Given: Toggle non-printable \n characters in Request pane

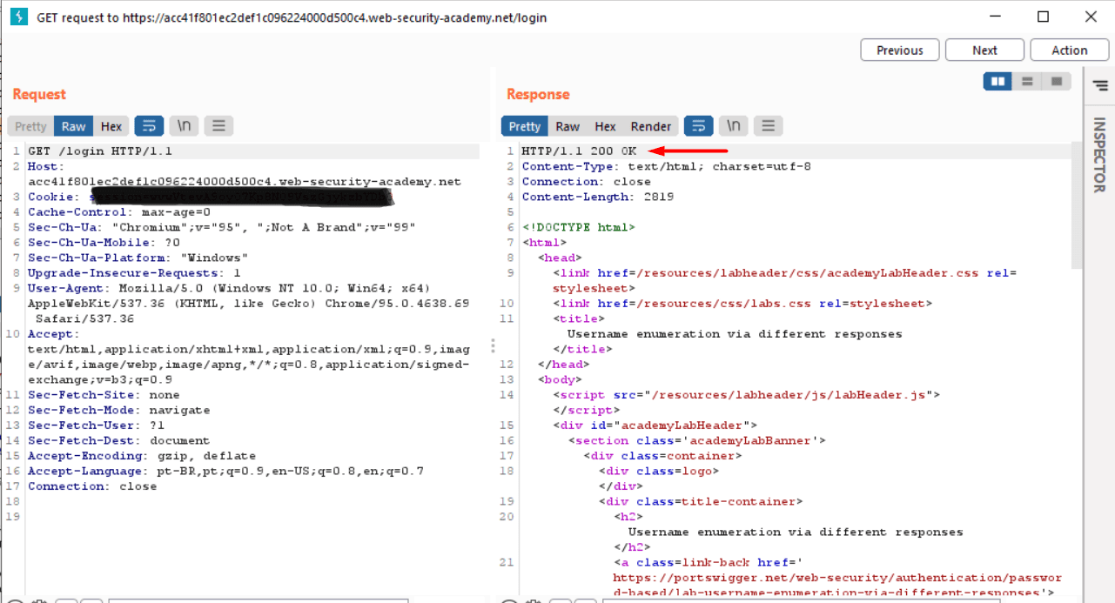Looking at the screenshot, I should click(x=184, y=126).
